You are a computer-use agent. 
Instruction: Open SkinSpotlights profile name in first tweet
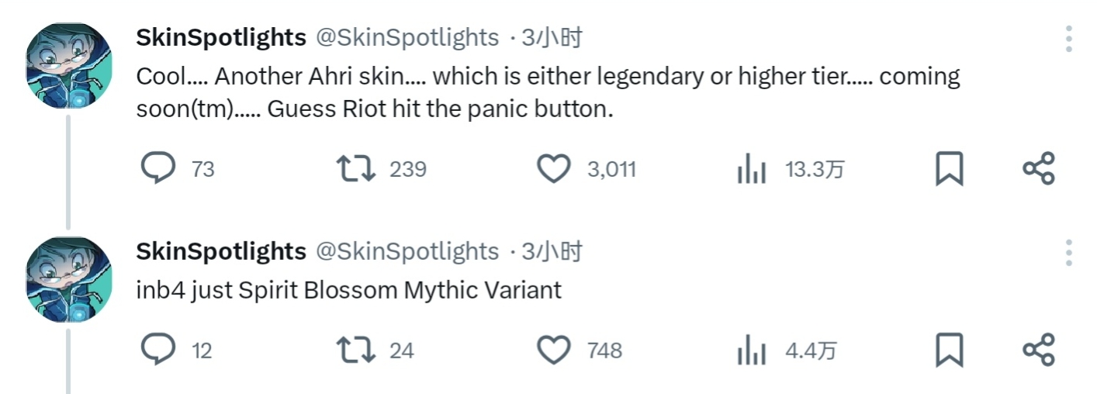pos(221,36)
